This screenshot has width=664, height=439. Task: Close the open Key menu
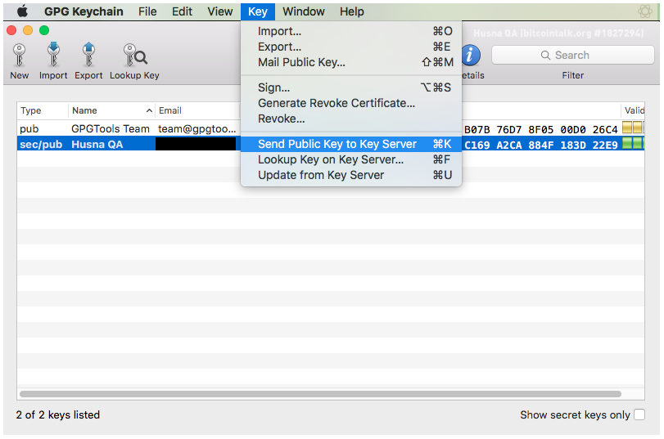tap(258, 11)
